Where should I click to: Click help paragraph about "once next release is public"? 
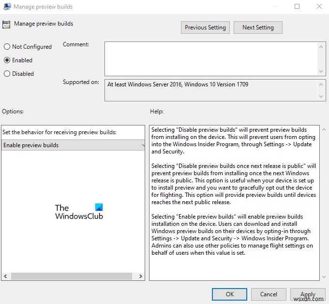234,184
